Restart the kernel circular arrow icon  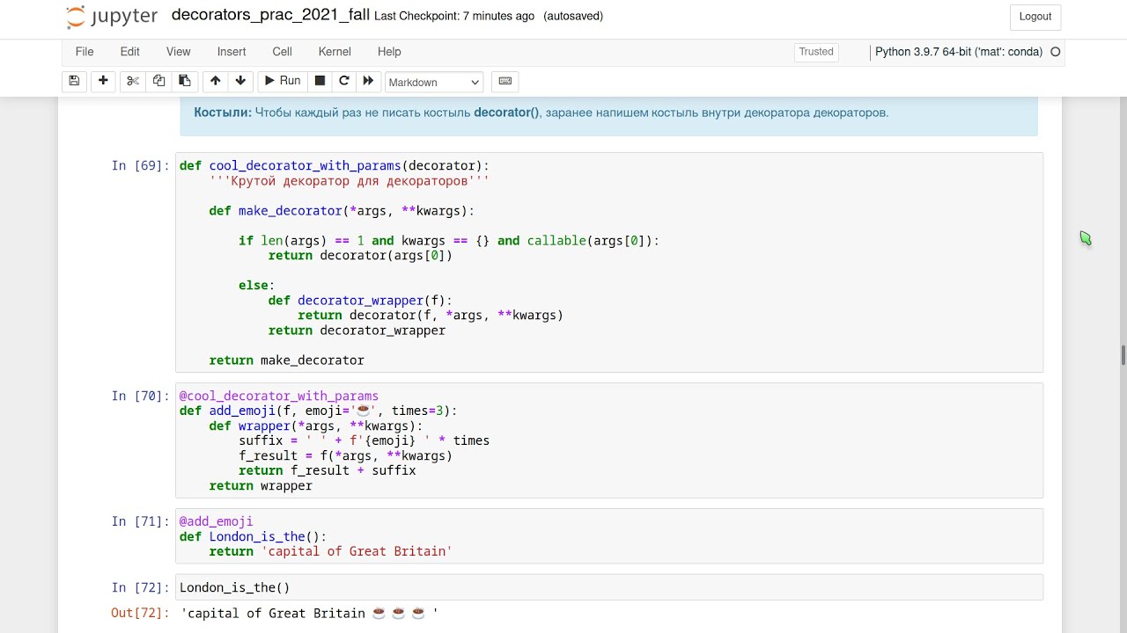(344, 81)
